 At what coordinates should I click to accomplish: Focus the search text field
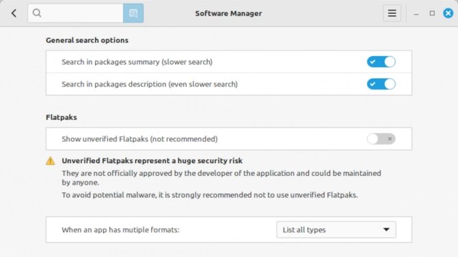pos(76,13)
